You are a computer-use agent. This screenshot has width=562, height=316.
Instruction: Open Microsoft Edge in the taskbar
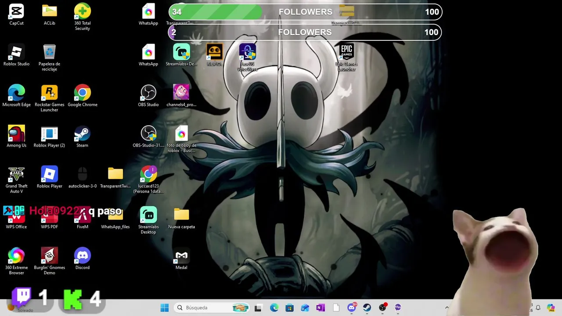(x=274, y=308)
